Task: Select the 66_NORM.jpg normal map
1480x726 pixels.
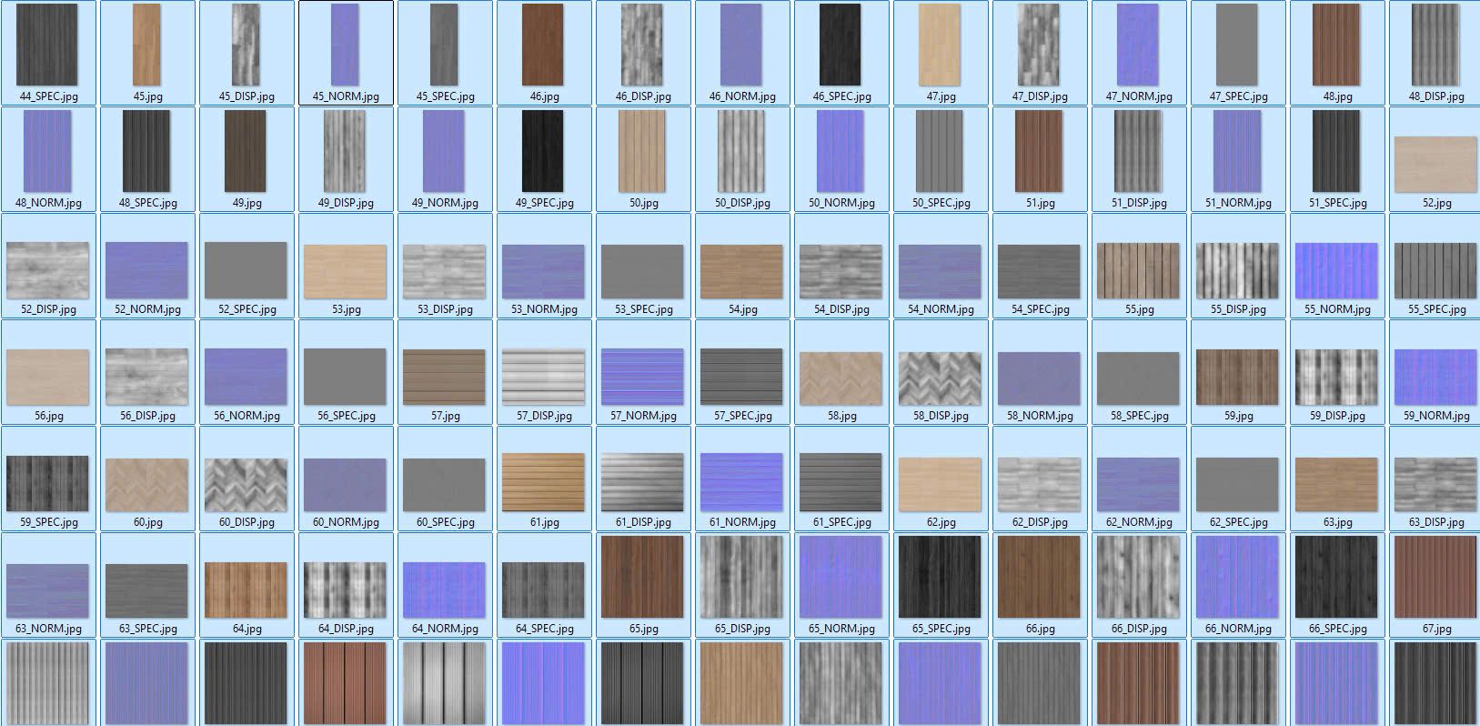Action: (x=1238, y=577)
